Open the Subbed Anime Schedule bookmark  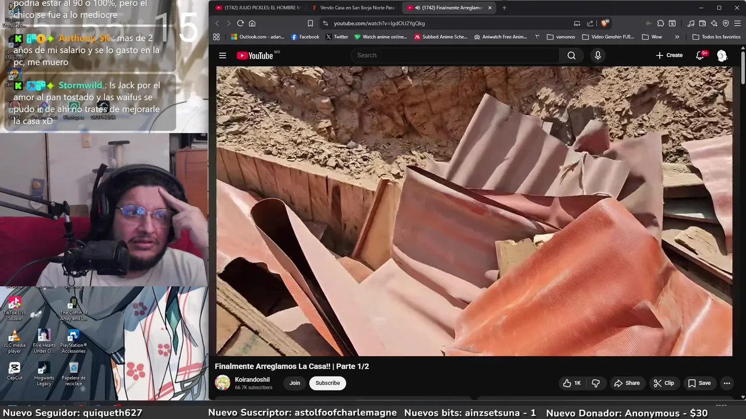point(441,37)
